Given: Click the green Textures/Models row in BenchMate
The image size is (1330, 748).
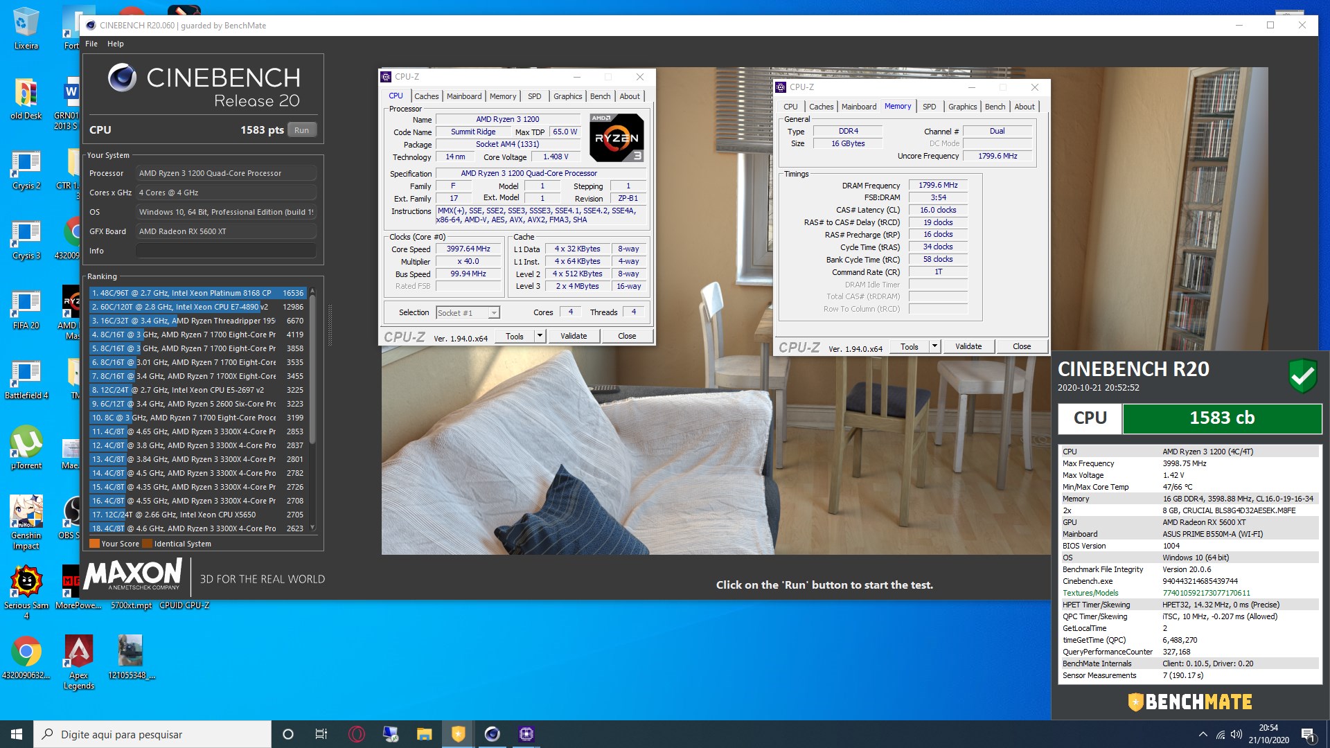Looking at the screenshot, I should coord(1189,593).
